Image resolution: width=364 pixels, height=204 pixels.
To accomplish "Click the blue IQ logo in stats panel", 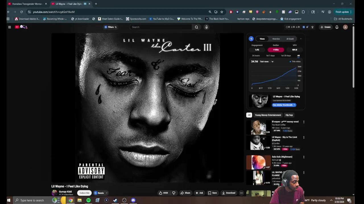I will click(x=251, y=39).
